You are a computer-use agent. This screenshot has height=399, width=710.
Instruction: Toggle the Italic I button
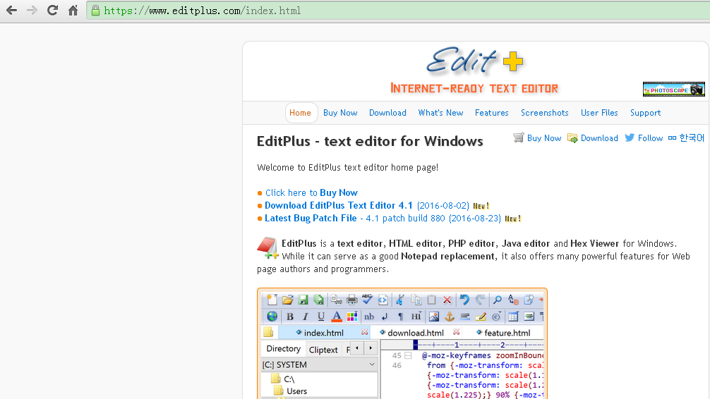pos(306,317)
